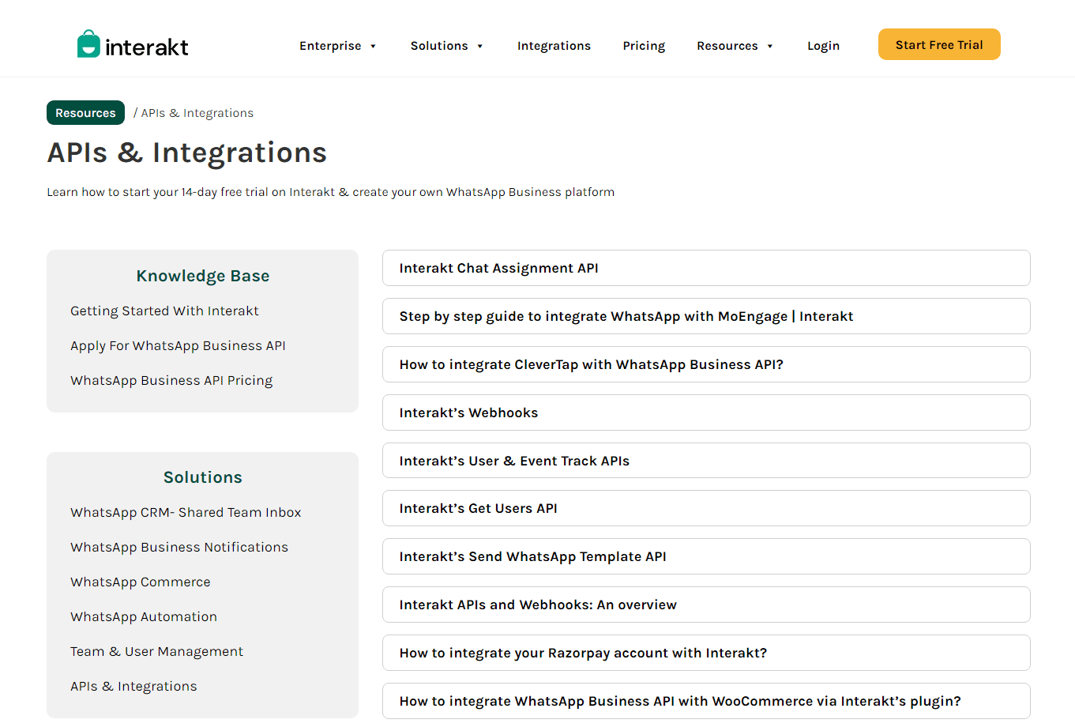1075x727 pixels.
Task: Select Integrations in the navigation bar
Action: (554, 46)
